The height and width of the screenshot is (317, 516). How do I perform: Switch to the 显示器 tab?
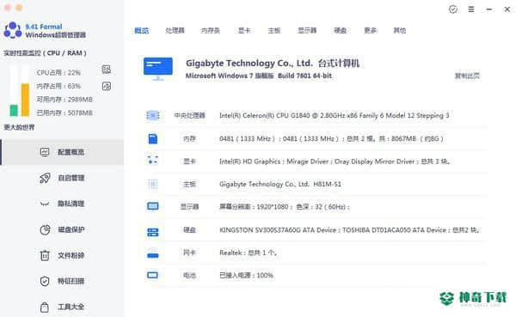[x=307, y=31]
